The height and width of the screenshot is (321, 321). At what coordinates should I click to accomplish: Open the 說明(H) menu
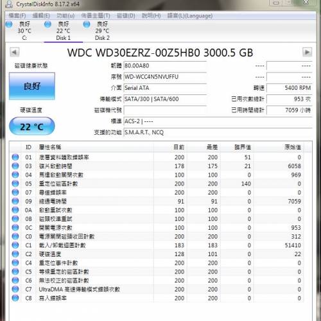tap(151, 15)
